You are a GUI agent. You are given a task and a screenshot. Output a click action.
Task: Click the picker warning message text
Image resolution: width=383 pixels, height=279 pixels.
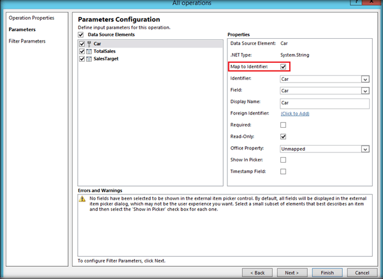228,204
